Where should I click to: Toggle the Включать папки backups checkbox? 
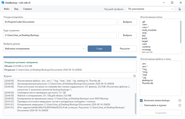[x=141, y=100]
